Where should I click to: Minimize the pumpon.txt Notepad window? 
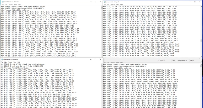(x=190, y=2)
